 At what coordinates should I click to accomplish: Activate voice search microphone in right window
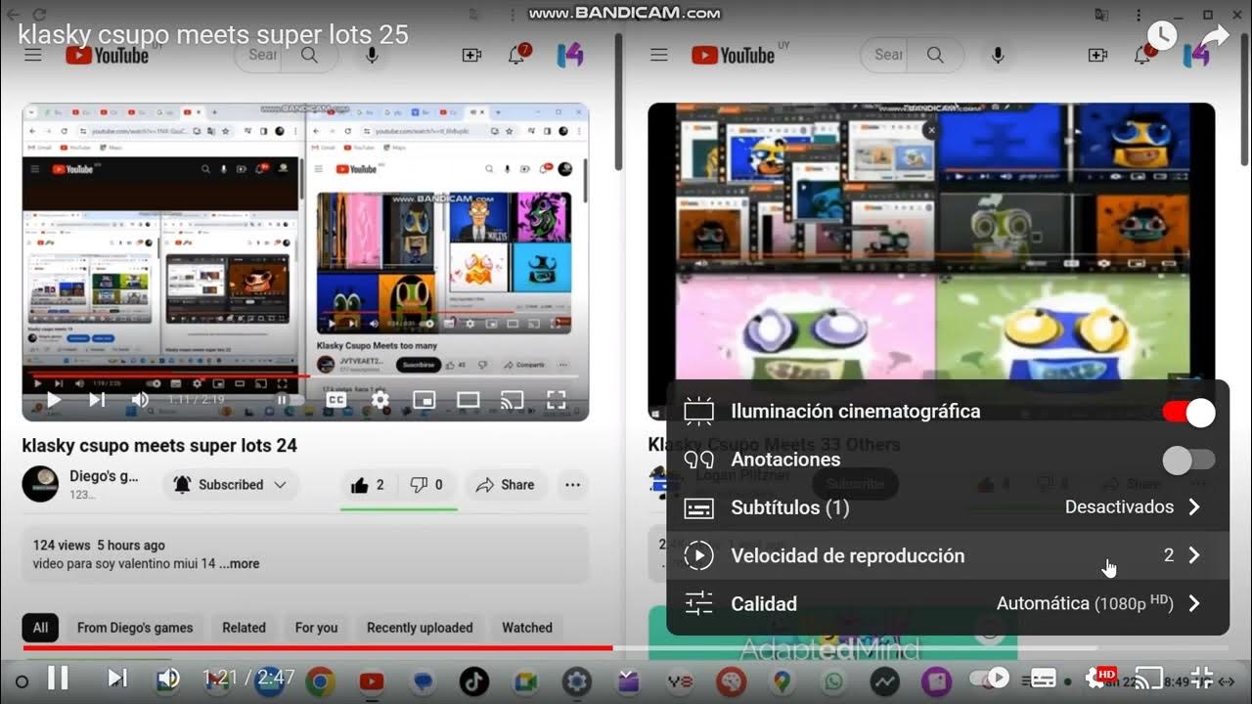click(998, 56)
